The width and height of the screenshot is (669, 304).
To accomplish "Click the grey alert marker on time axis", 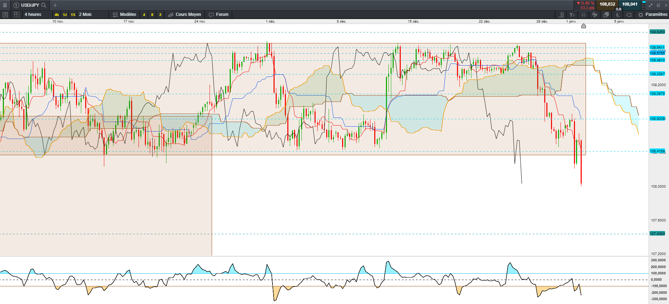I will click(x=583, y=26).
